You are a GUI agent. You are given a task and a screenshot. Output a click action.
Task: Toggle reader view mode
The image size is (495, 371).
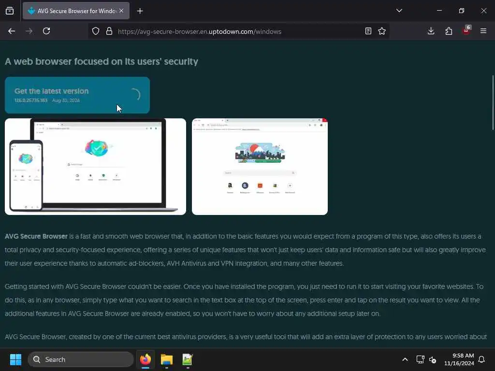pos(368,31)
